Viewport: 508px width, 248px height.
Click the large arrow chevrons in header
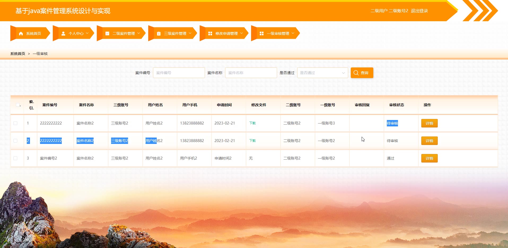480,11
